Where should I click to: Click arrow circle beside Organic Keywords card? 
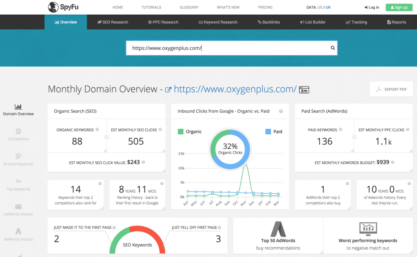coord(106,137)
